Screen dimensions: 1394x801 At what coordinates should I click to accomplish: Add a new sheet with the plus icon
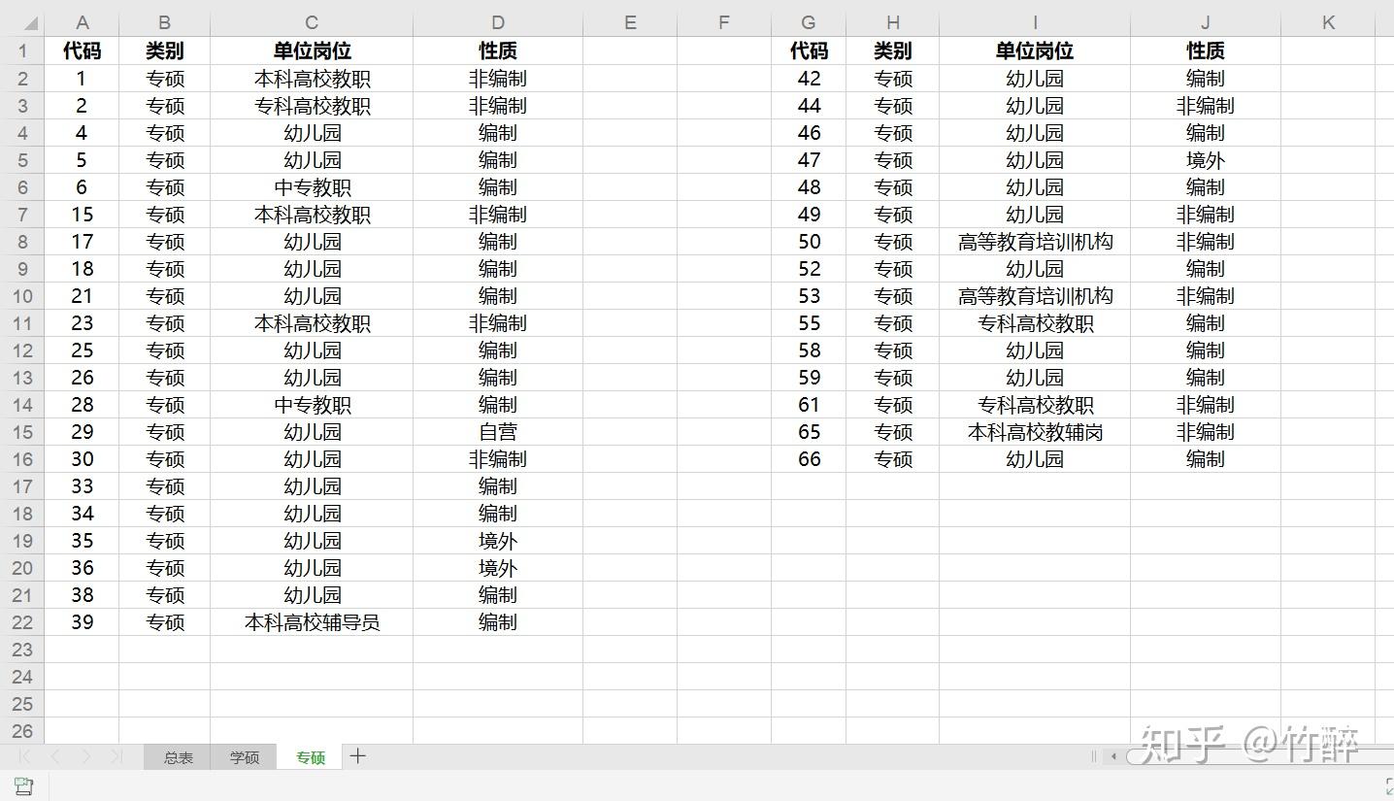click(358, 756)
